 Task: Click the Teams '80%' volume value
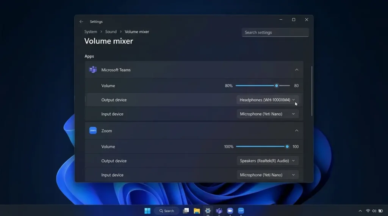[x=228, y=86]
